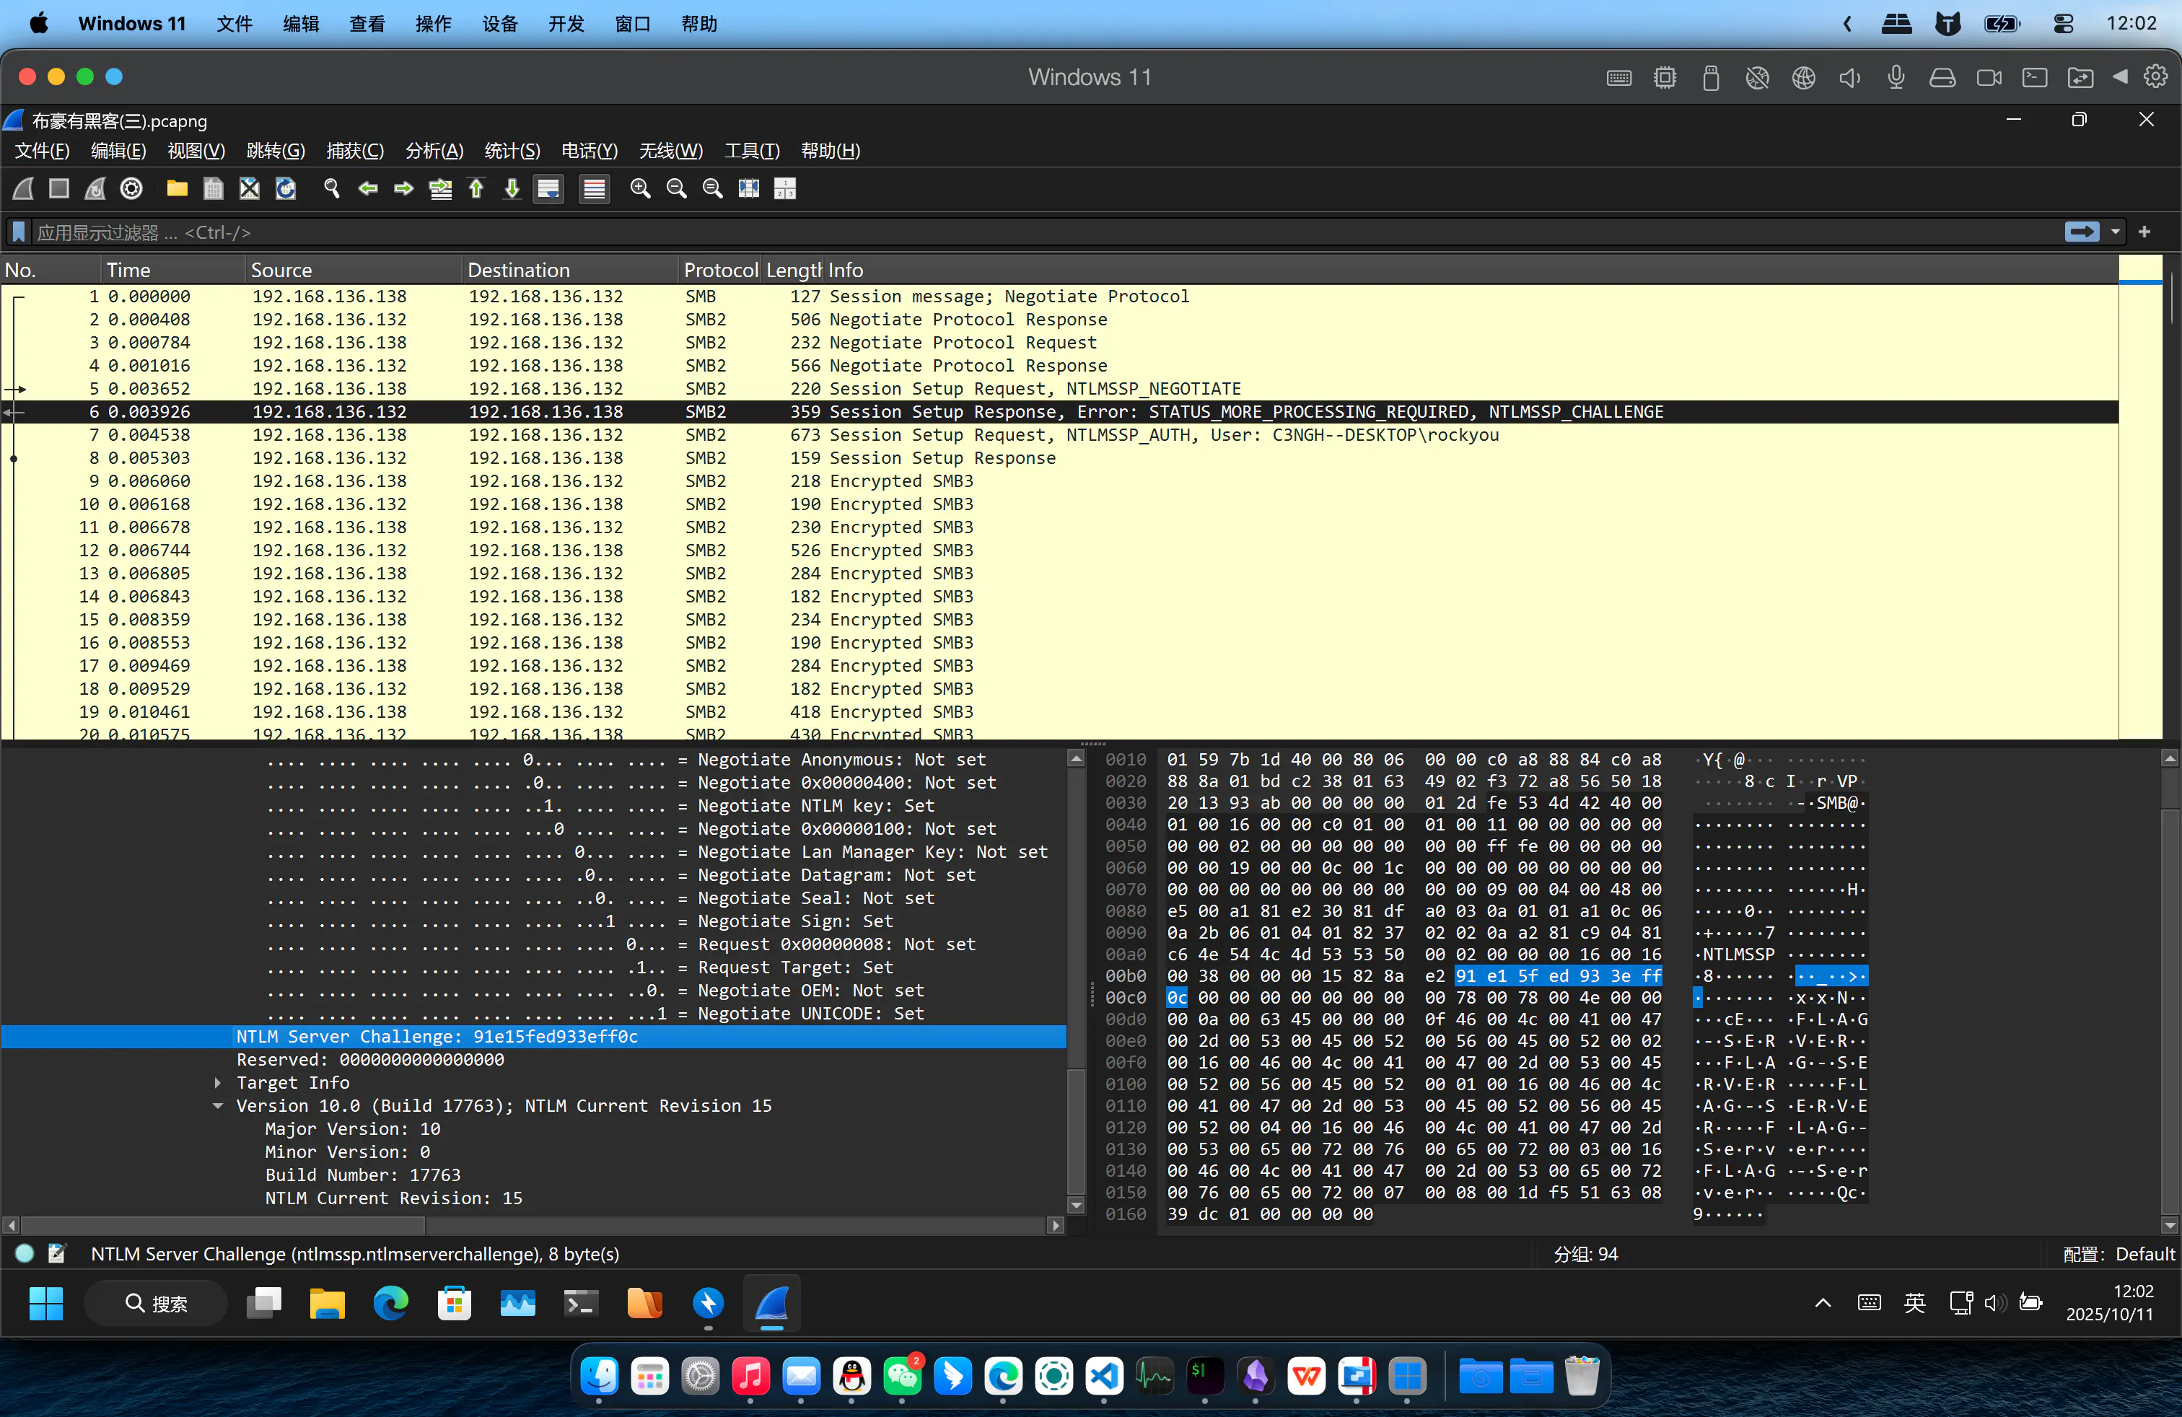Reload the capture file icon
This screenshot has height=1417, width=2182.
(286, 189)
